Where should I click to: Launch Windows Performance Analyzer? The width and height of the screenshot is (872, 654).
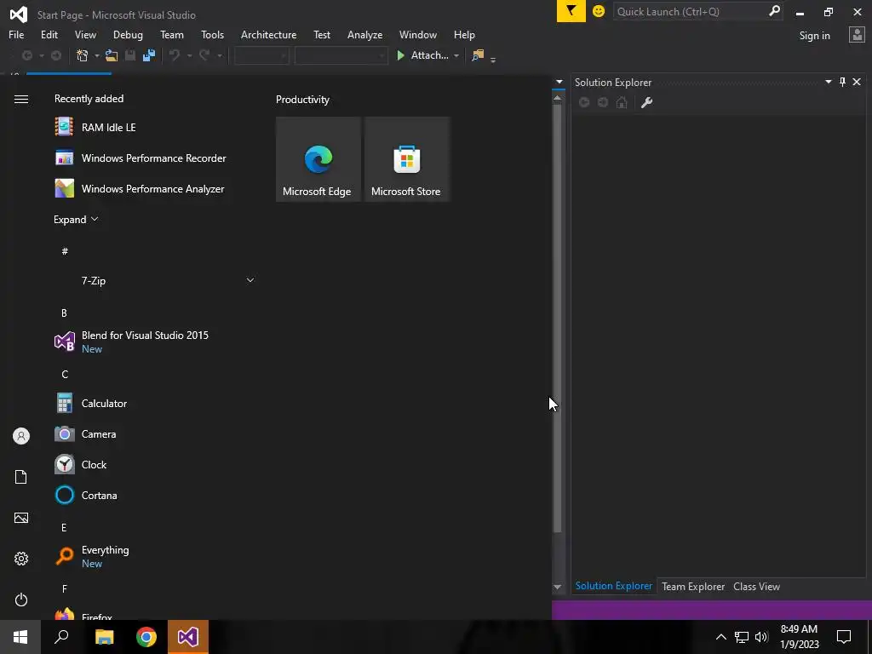click(x=155, y=188)
